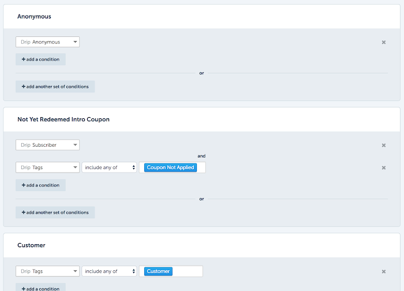The image size is (404, 291).
Task: Add another set of conditions under Intro Coupon
Action: tap(55, 212)
